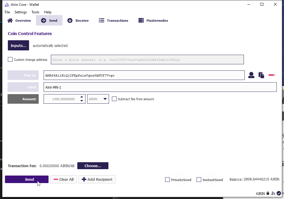Open the Settings menu
284x199 pixels.
(21, 12)
